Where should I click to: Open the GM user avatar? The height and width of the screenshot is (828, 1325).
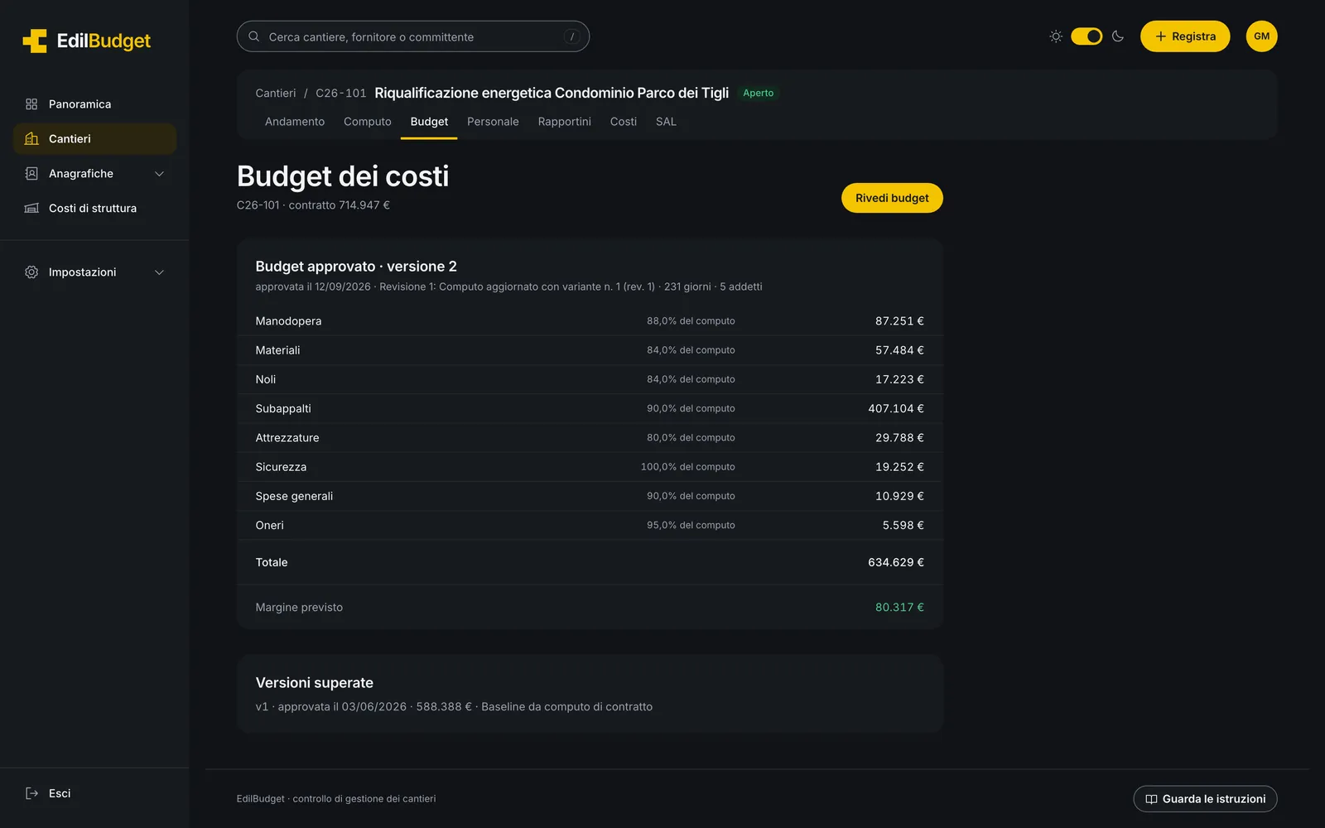pos(1262,36)
